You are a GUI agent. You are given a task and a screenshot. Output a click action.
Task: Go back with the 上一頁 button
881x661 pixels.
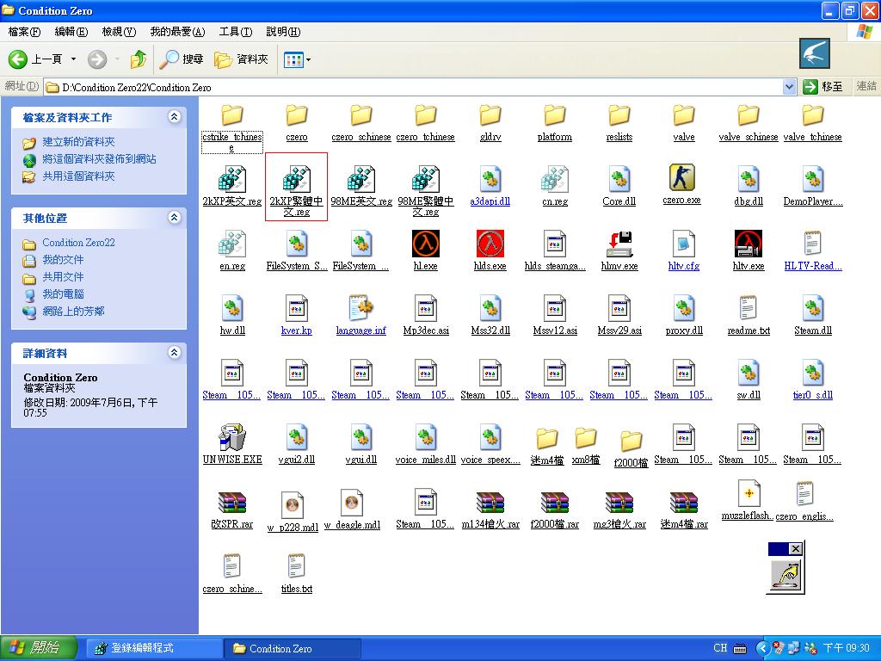tap(34, 59)
